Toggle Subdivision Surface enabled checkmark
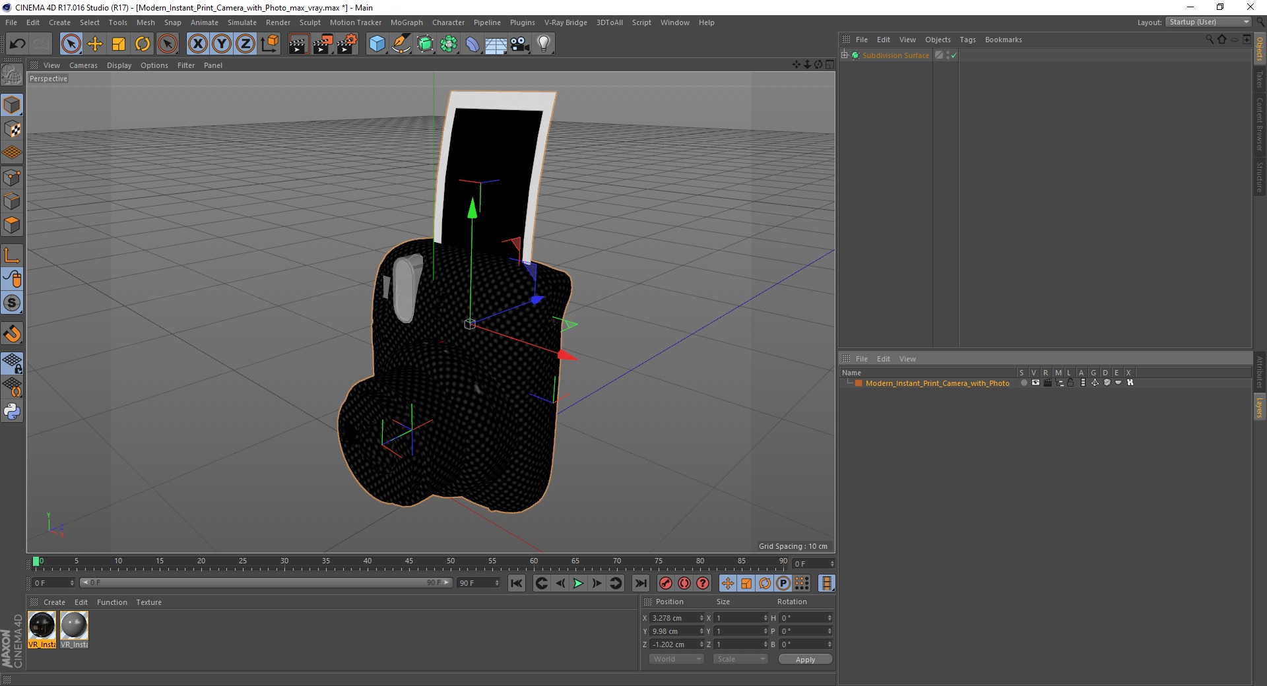Image resolution: width=1267 pixels, height=686 pixels. tap(954, 55)
